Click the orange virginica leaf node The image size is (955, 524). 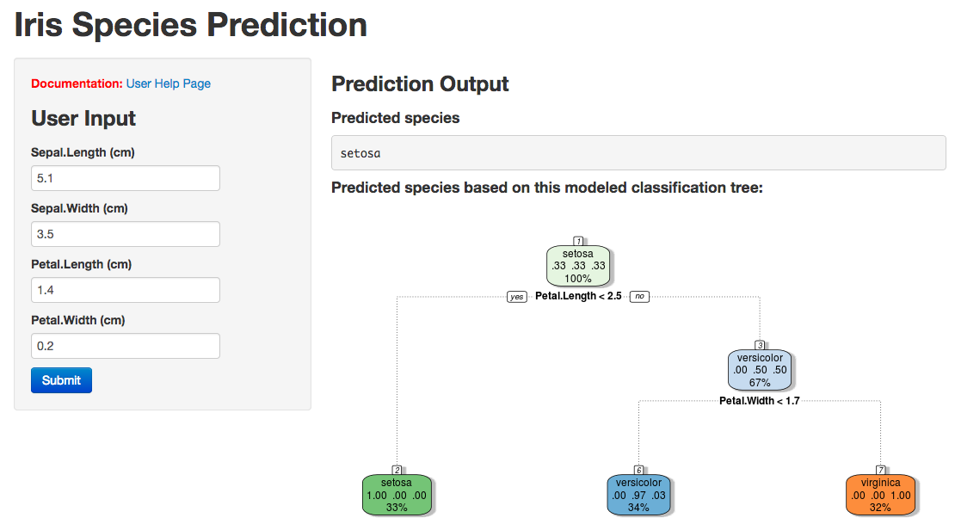click(881, 495)
